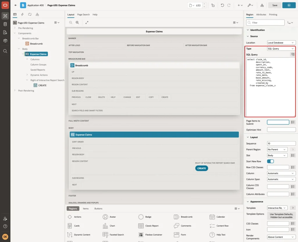Select the Saved Reports tree node
The width and height of the screenshot is (298, 242).
pyautogui.click(x=38, y=70)
